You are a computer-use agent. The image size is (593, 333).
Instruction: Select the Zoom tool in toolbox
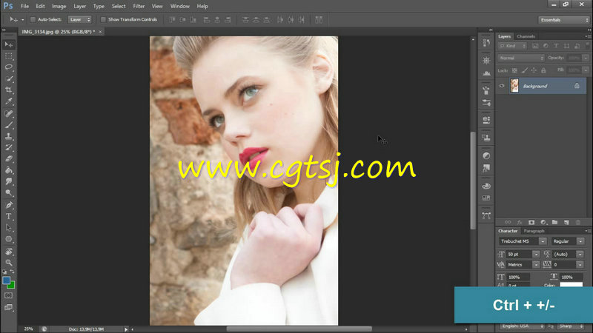coord(9,263)
